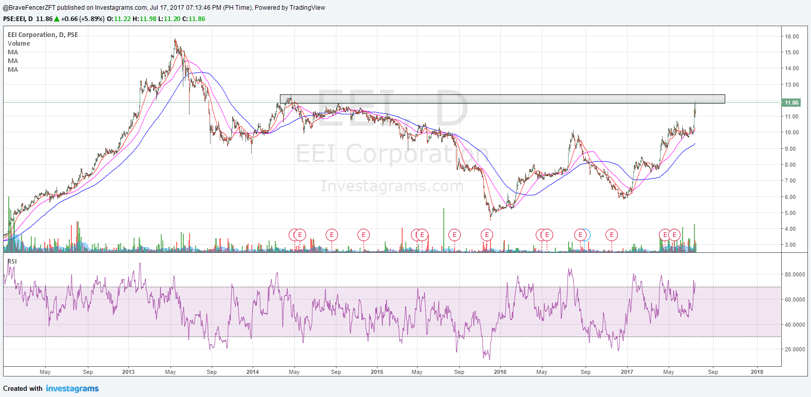Click the 80.0000 RSI axis label

tap(795, 274)
